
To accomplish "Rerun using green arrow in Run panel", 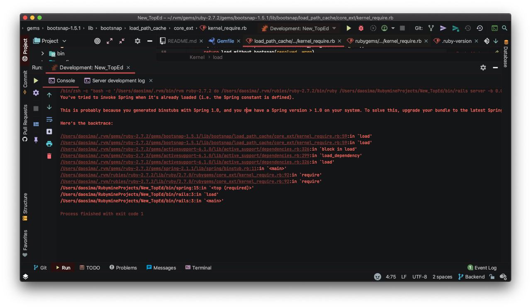I will click(x=36, y=81).
